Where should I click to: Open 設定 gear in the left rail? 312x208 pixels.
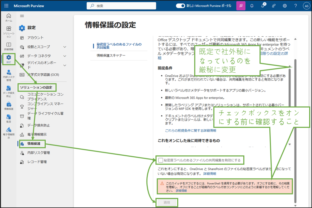tap(9, 59)
